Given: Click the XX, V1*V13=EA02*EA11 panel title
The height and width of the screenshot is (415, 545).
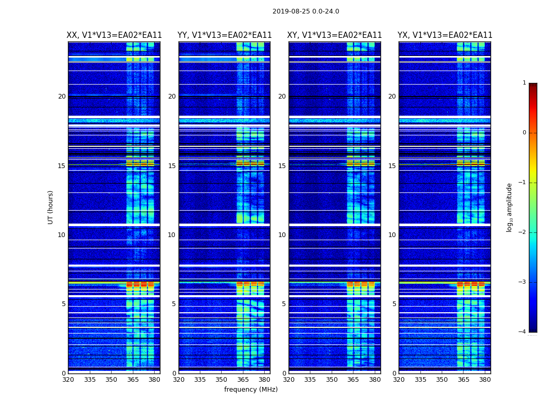Looking at the screenshot, I should pos(114,35).
